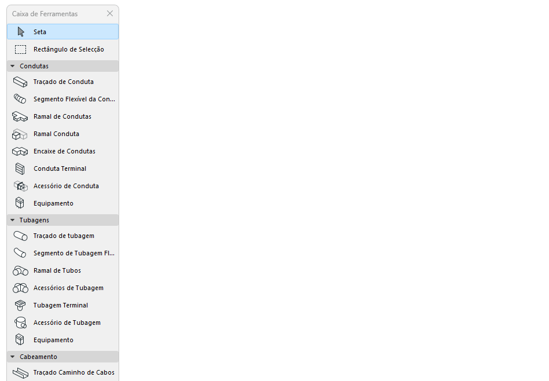Click the Traçado de tubagem icon

pos(20,236)
